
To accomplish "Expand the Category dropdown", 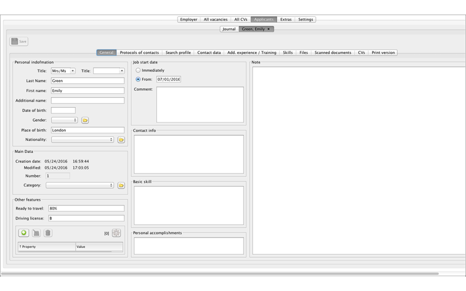I will coord(80,185).
